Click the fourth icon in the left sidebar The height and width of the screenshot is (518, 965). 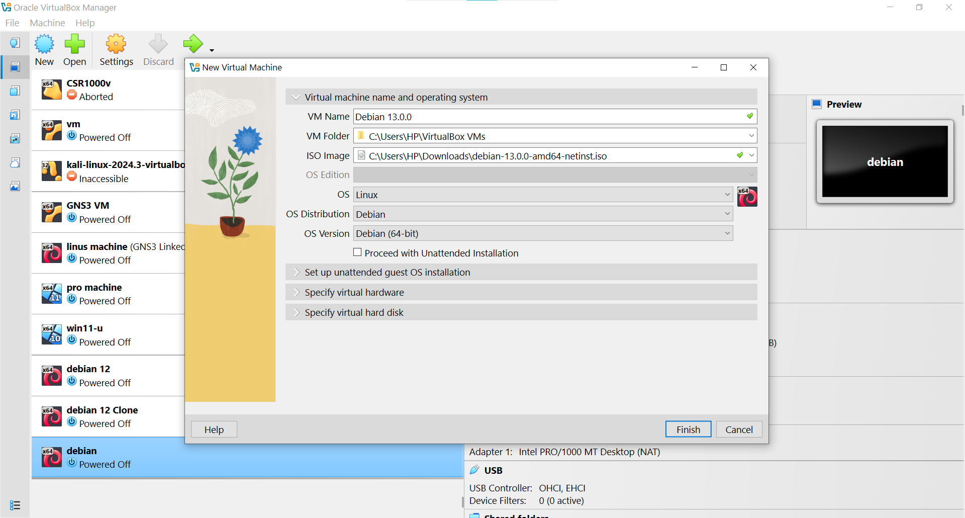pos(15,115)
